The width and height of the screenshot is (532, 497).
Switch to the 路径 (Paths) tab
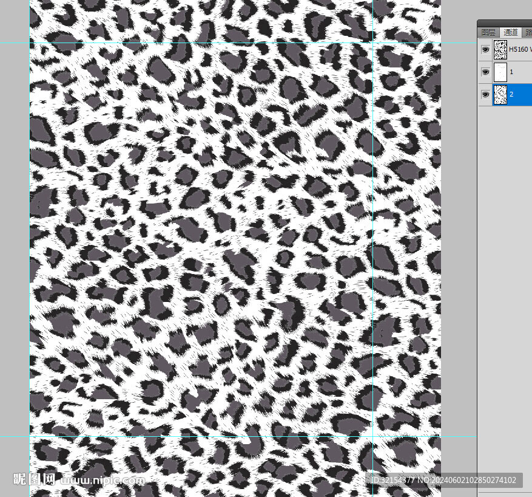(x=528, y=32)
